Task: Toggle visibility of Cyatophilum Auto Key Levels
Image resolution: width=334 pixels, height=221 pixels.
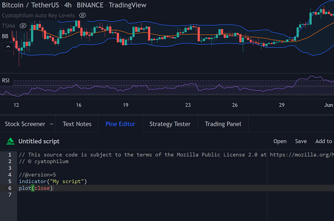Action: 82,16
